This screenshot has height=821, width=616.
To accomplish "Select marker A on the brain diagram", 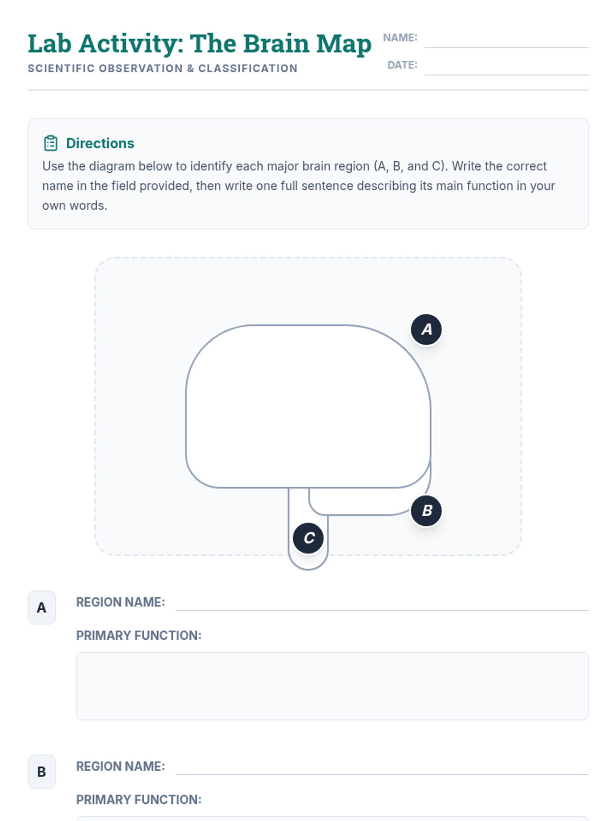I will tap(426, 329).
